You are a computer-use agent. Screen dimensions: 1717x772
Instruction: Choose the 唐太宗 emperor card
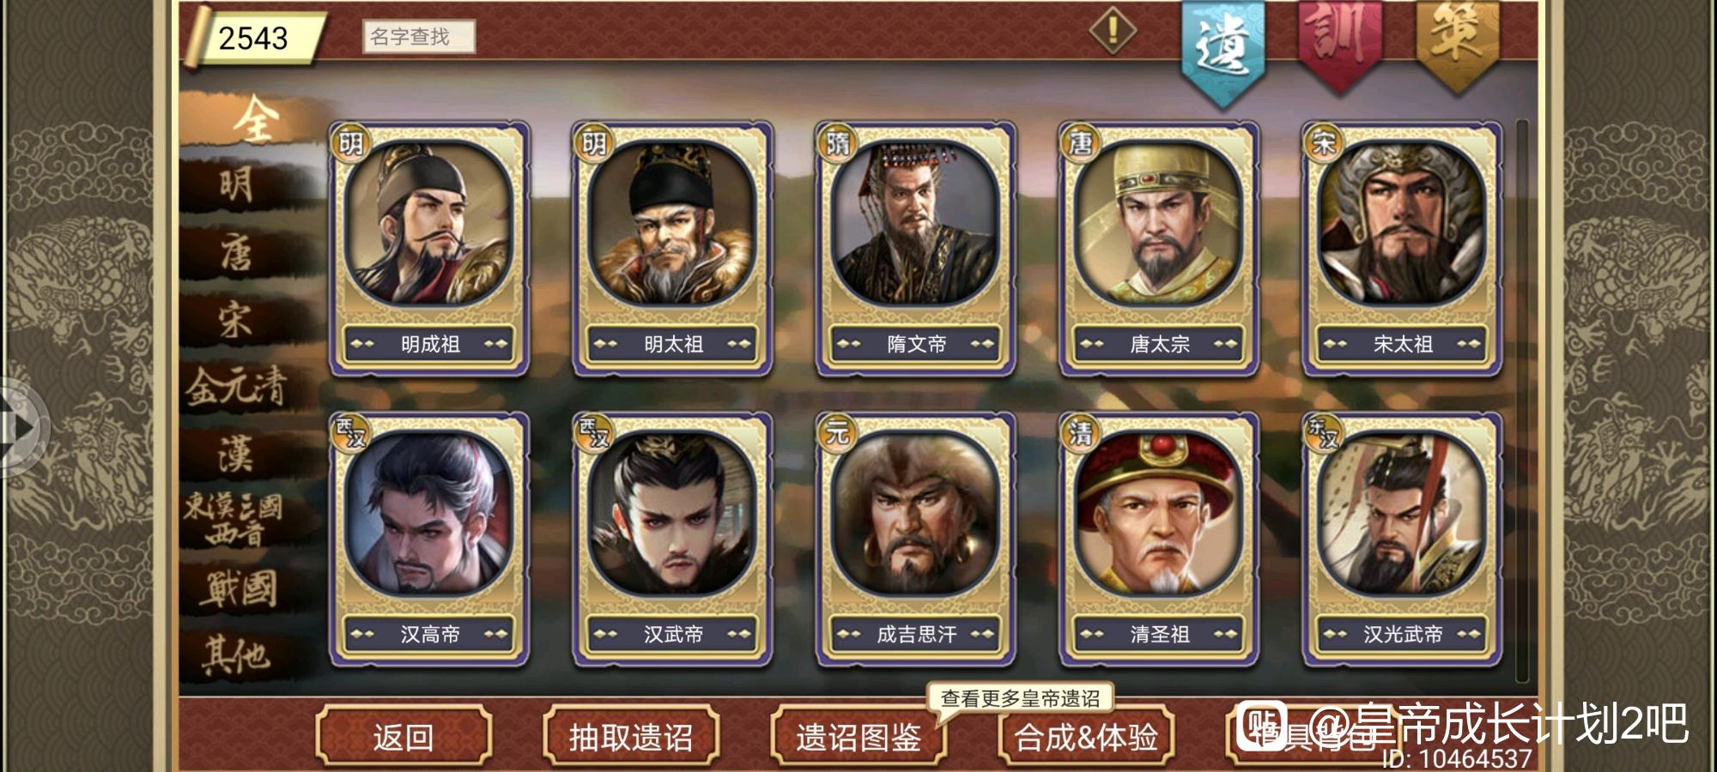click(x=1159, y=248)
